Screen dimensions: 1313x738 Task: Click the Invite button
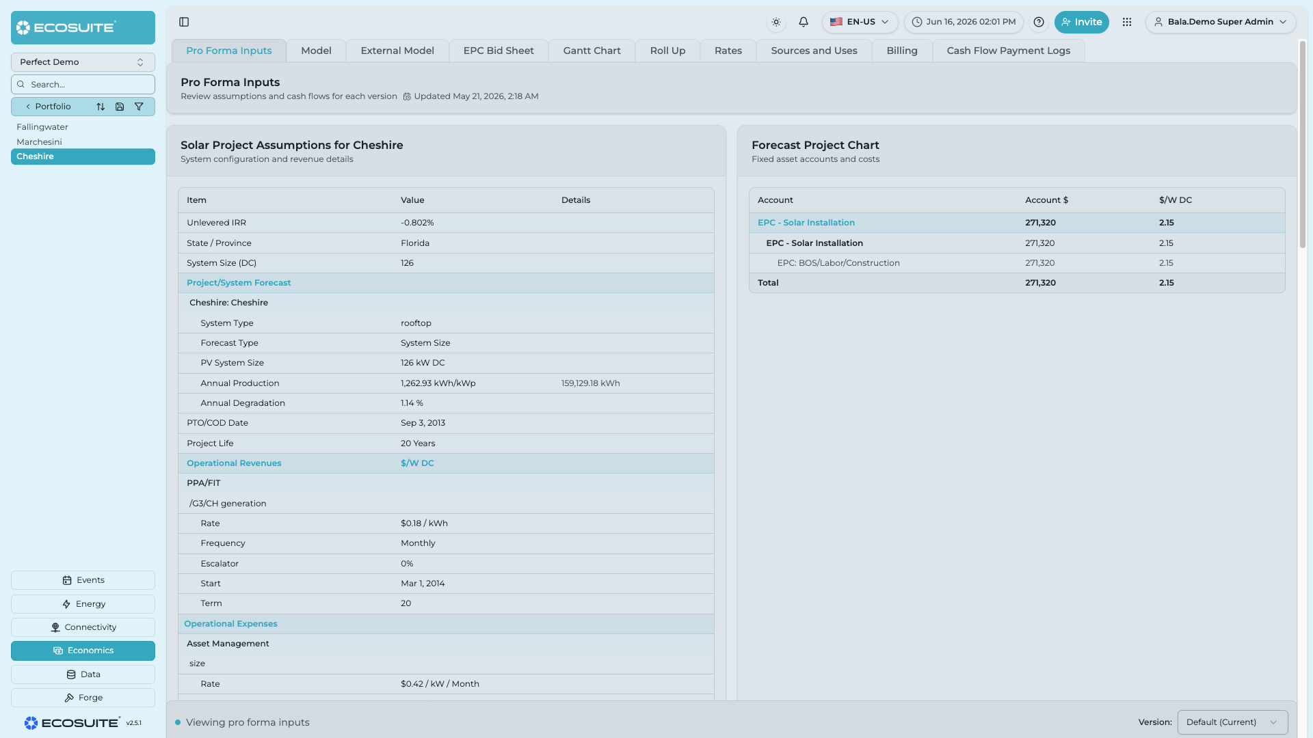point(1081,22)
